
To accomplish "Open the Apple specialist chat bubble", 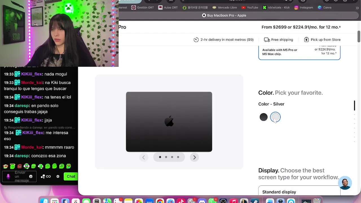I will pyautogui.click(x=345, y=183).
